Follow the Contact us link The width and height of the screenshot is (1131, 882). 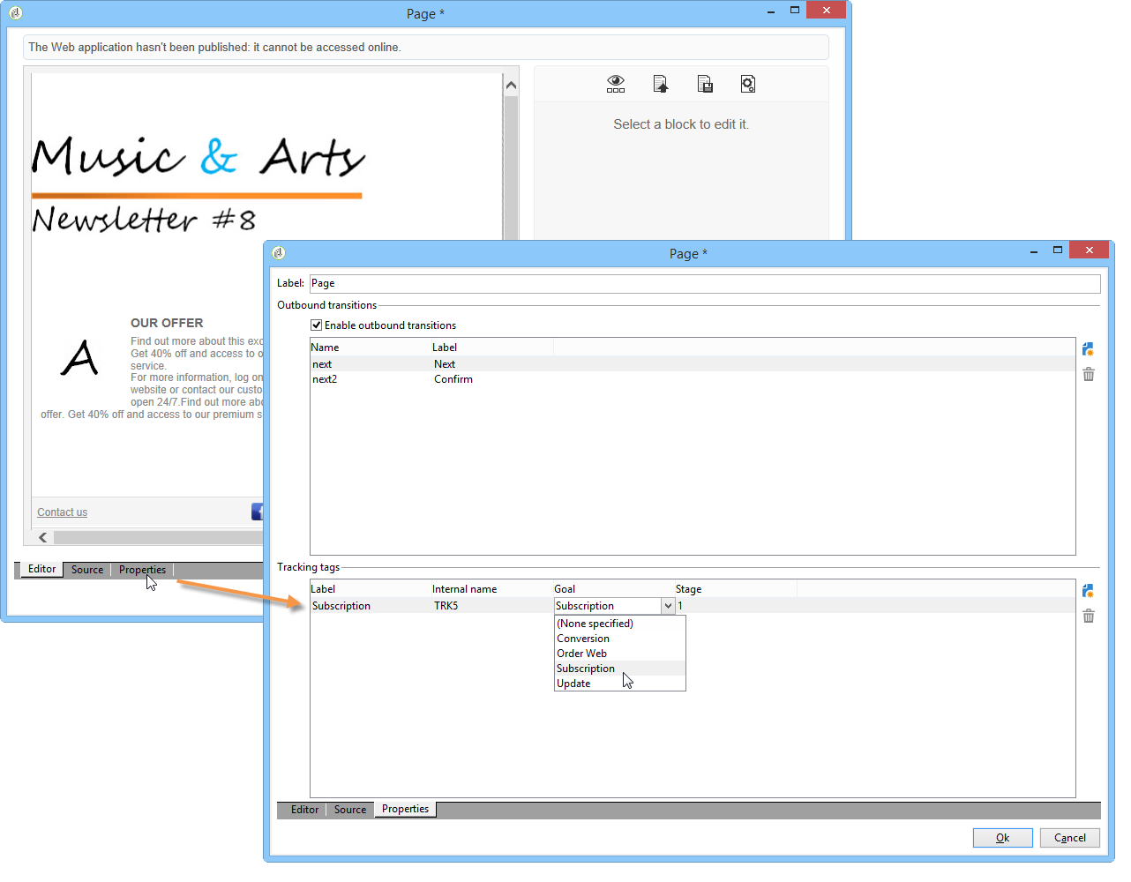pyautogui.click(x=63, y=512)
